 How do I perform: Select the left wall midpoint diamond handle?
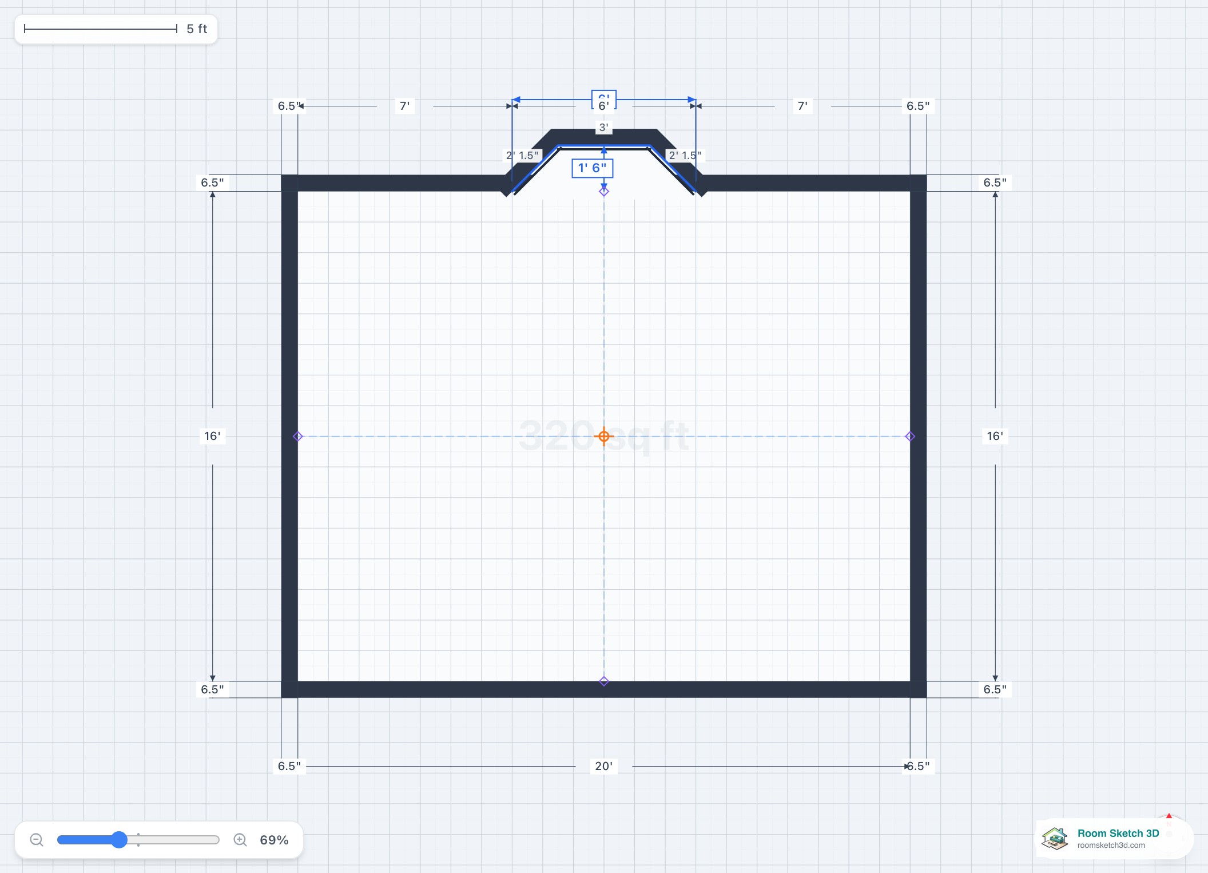pyautogui.click(x=297, y=436)
